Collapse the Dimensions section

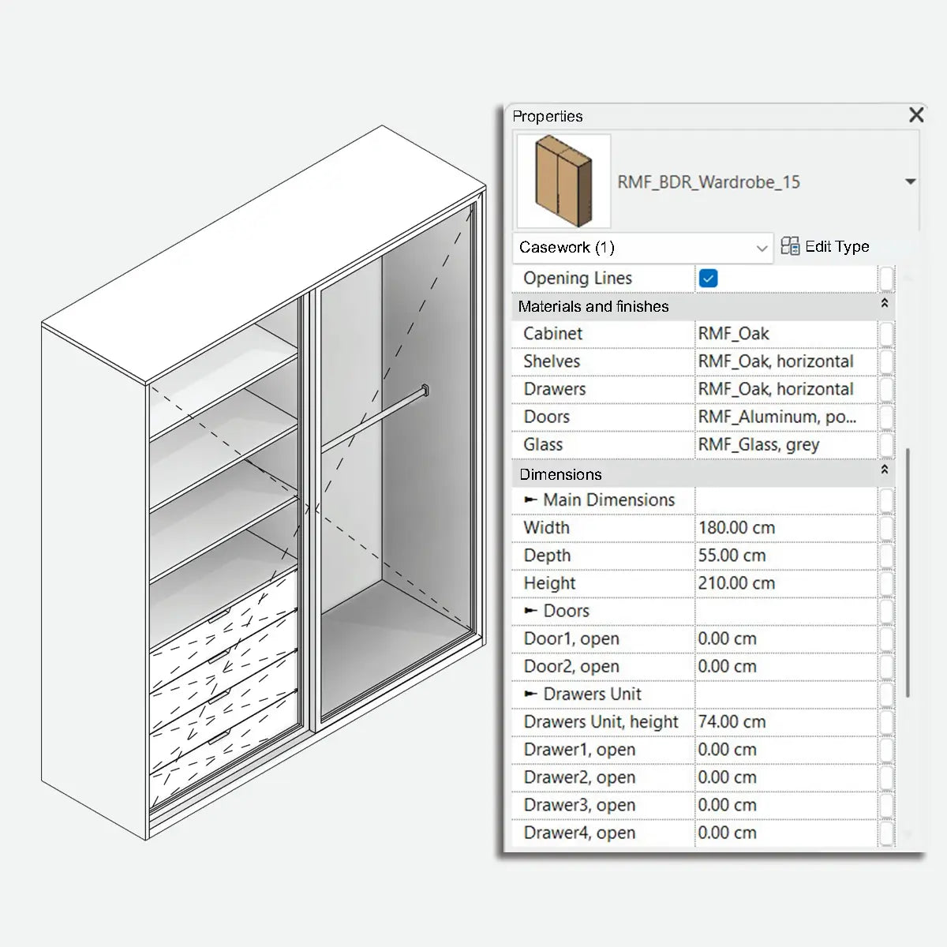[885, 472]
